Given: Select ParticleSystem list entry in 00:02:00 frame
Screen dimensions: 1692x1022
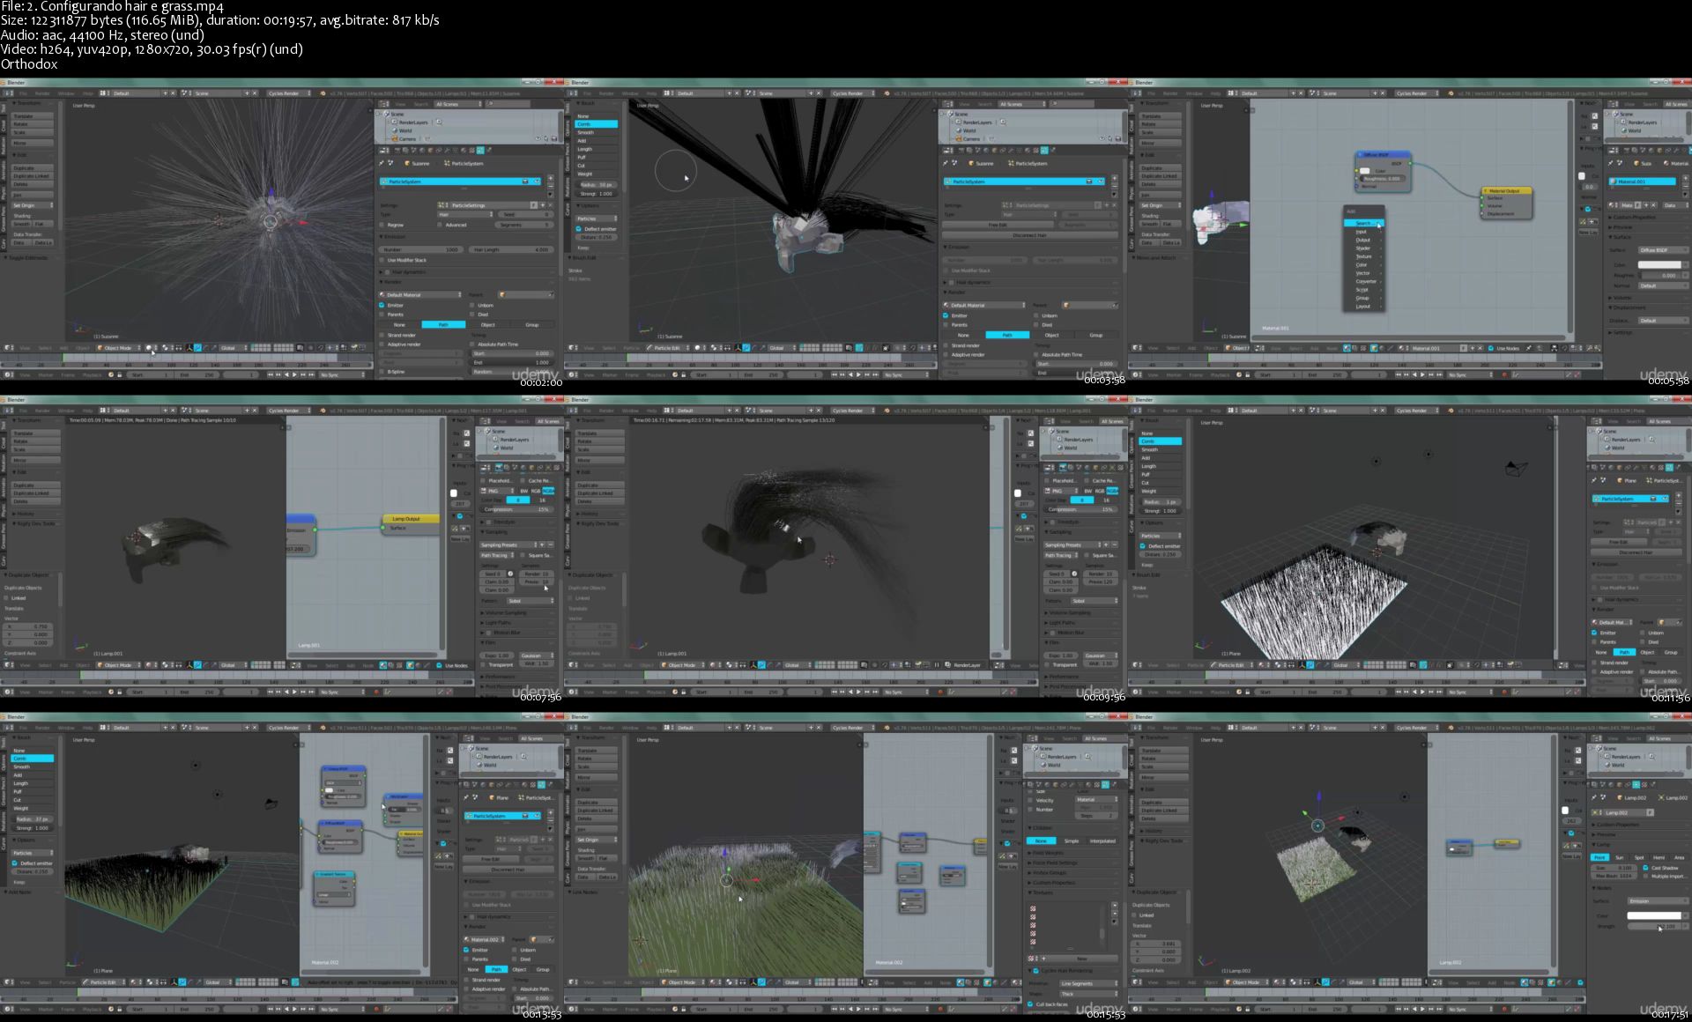Looking at the screenshot, I should 461,181.
